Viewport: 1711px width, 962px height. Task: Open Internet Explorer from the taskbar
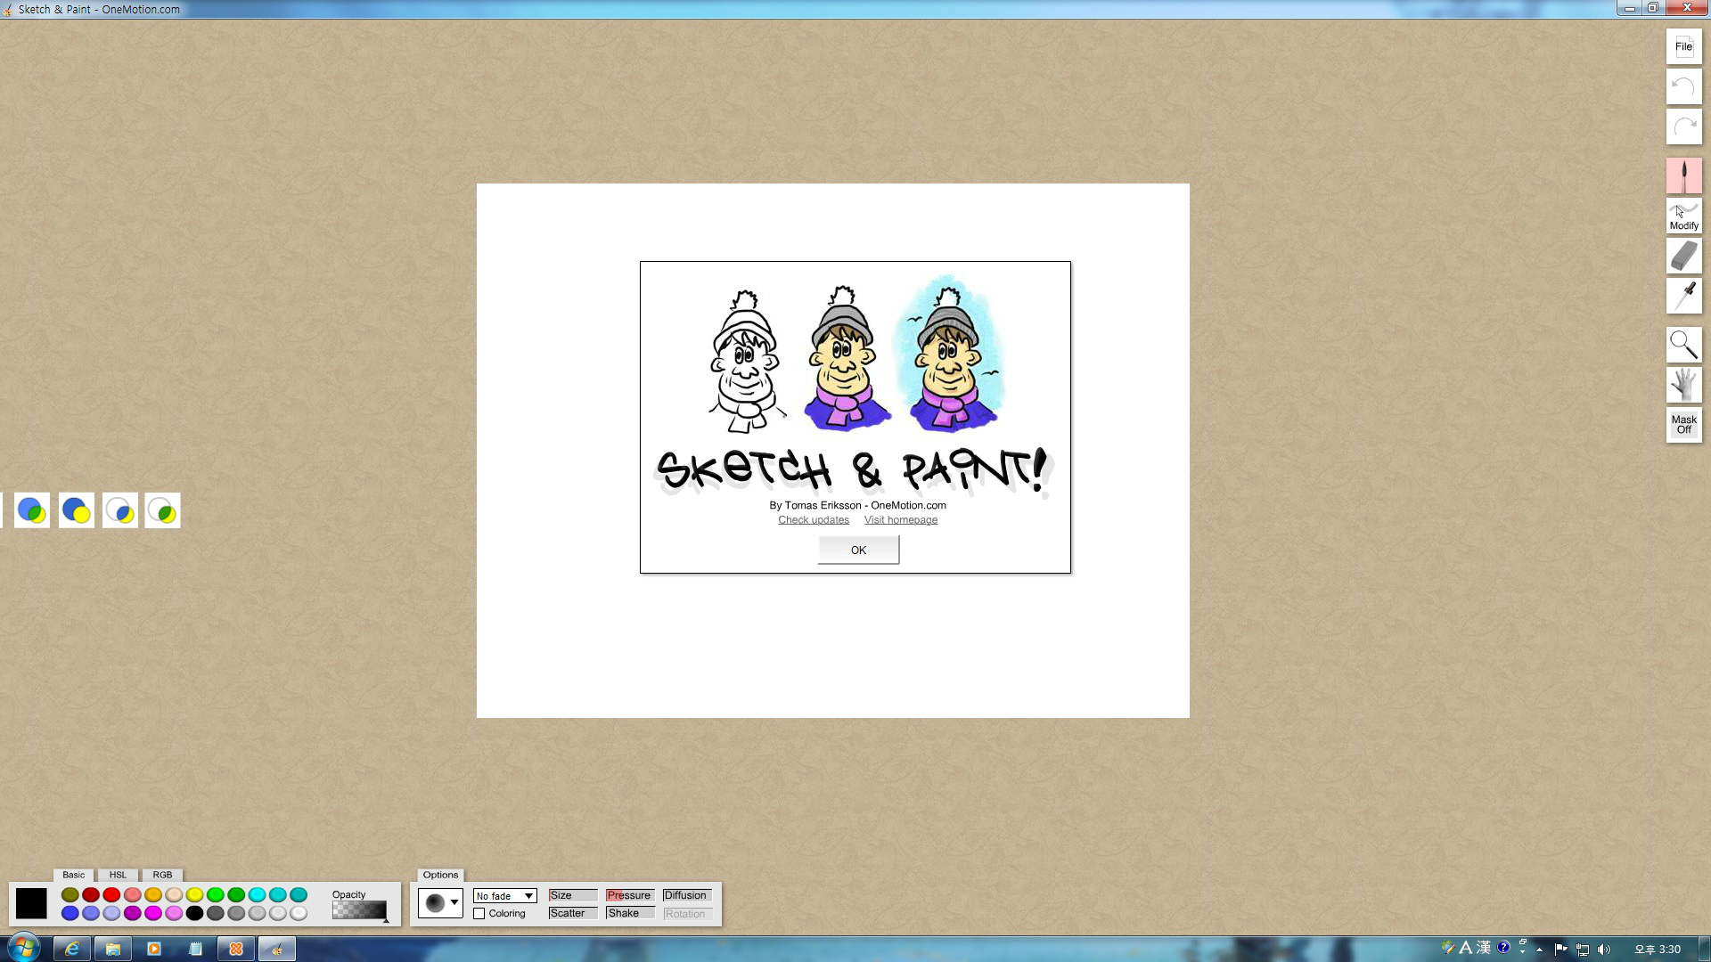(x=72, y=949)
